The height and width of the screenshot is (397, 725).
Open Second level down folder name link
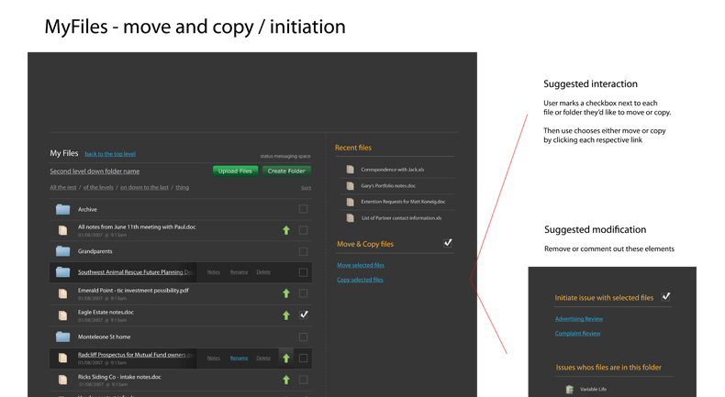95,171
